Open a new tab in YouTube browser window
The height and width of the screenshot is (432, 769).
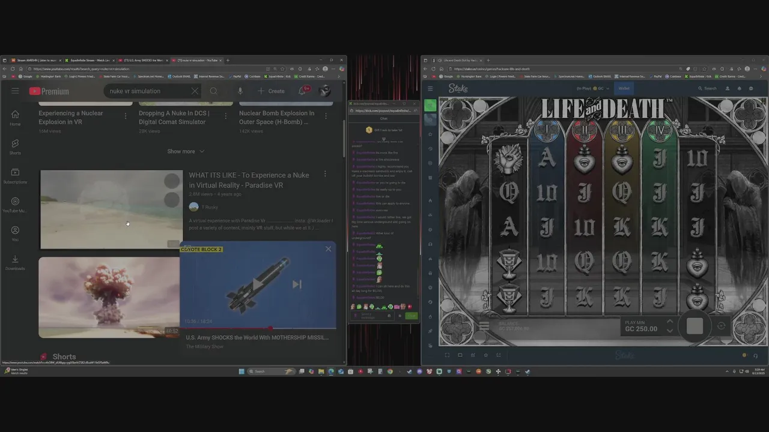click(228, 60)
